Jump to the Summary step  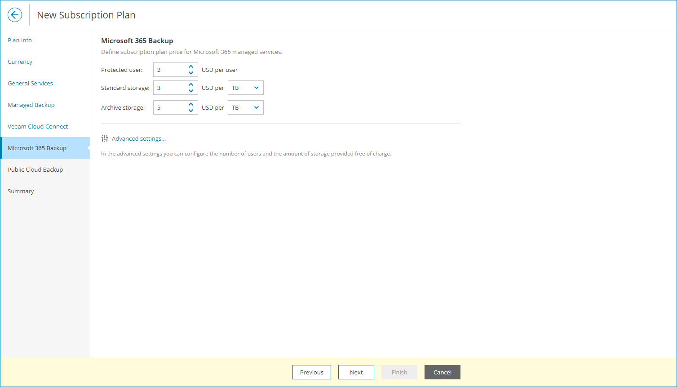(45, 191)
